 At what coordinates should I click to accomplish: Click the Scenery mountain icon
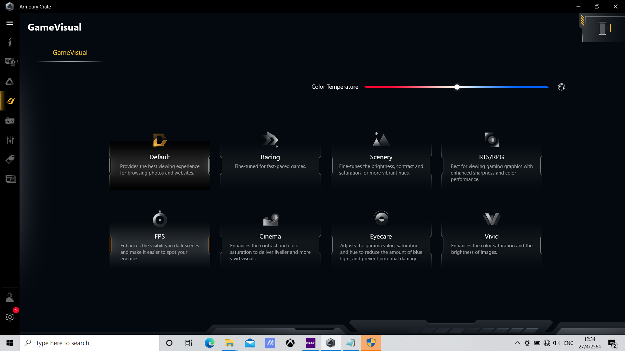[381, 139]
